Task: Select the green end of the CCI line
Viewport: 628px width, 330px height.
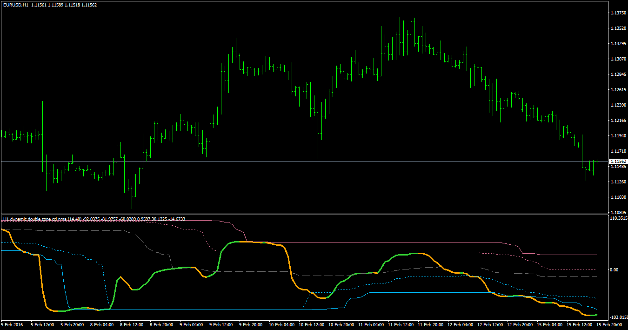Action: pyautogui.click(x=592, y=315)
